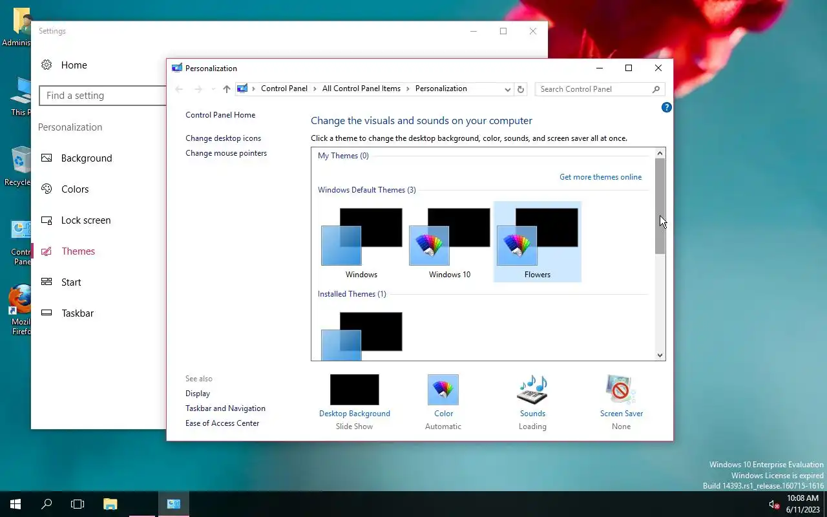Open the Screen Saver settings icon
827x517 pixels.
621,390
